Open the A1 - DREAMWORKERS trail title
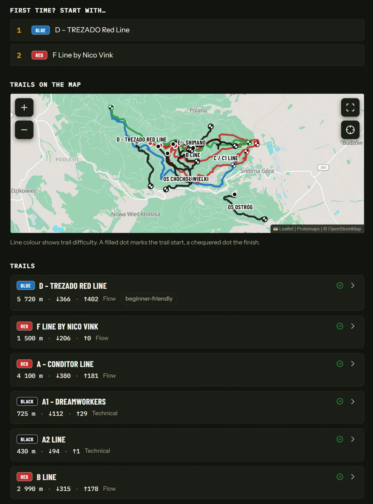373x504 pixels. coord(74,402)
